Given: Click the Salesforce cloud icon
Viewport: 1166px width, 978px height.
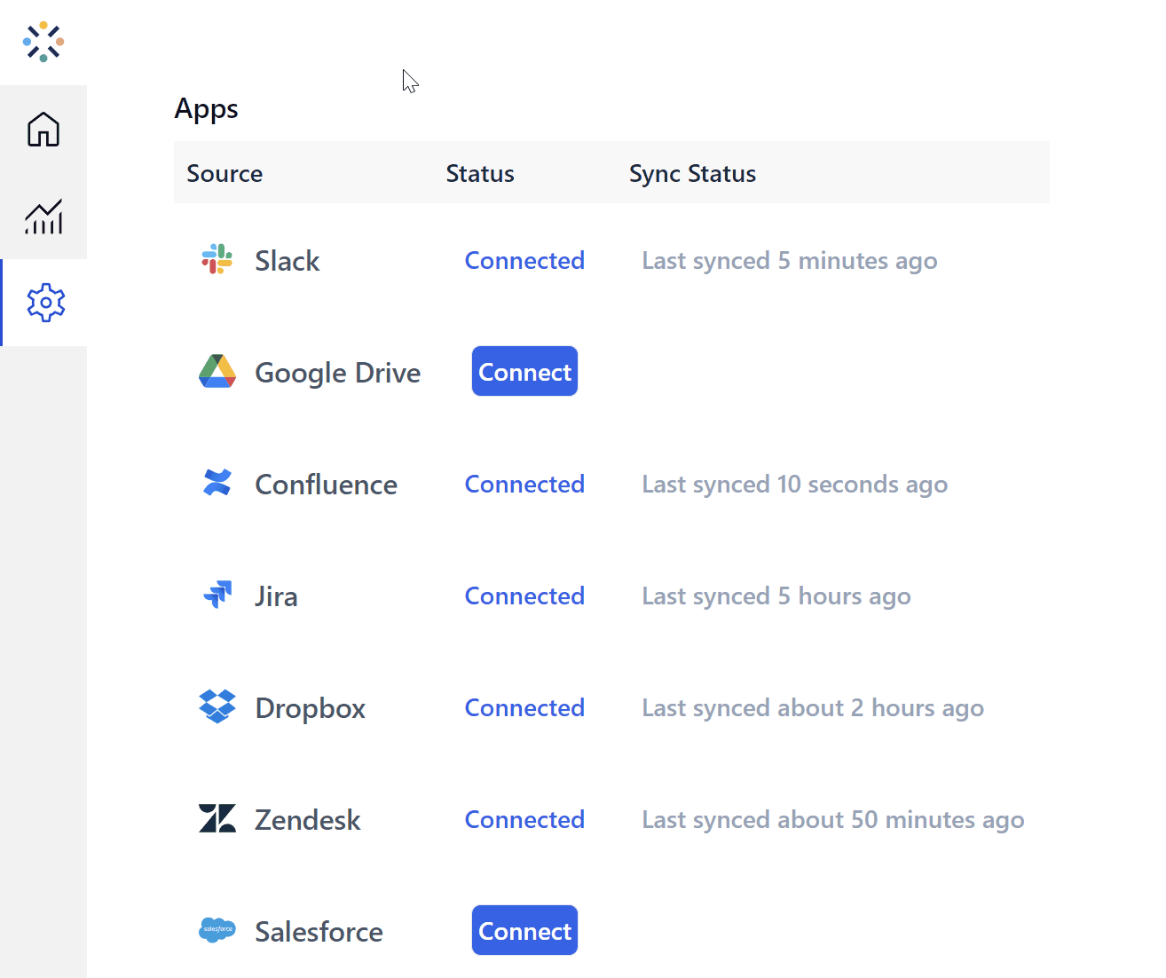Looking at the screenshot, I should click(217, 930).
